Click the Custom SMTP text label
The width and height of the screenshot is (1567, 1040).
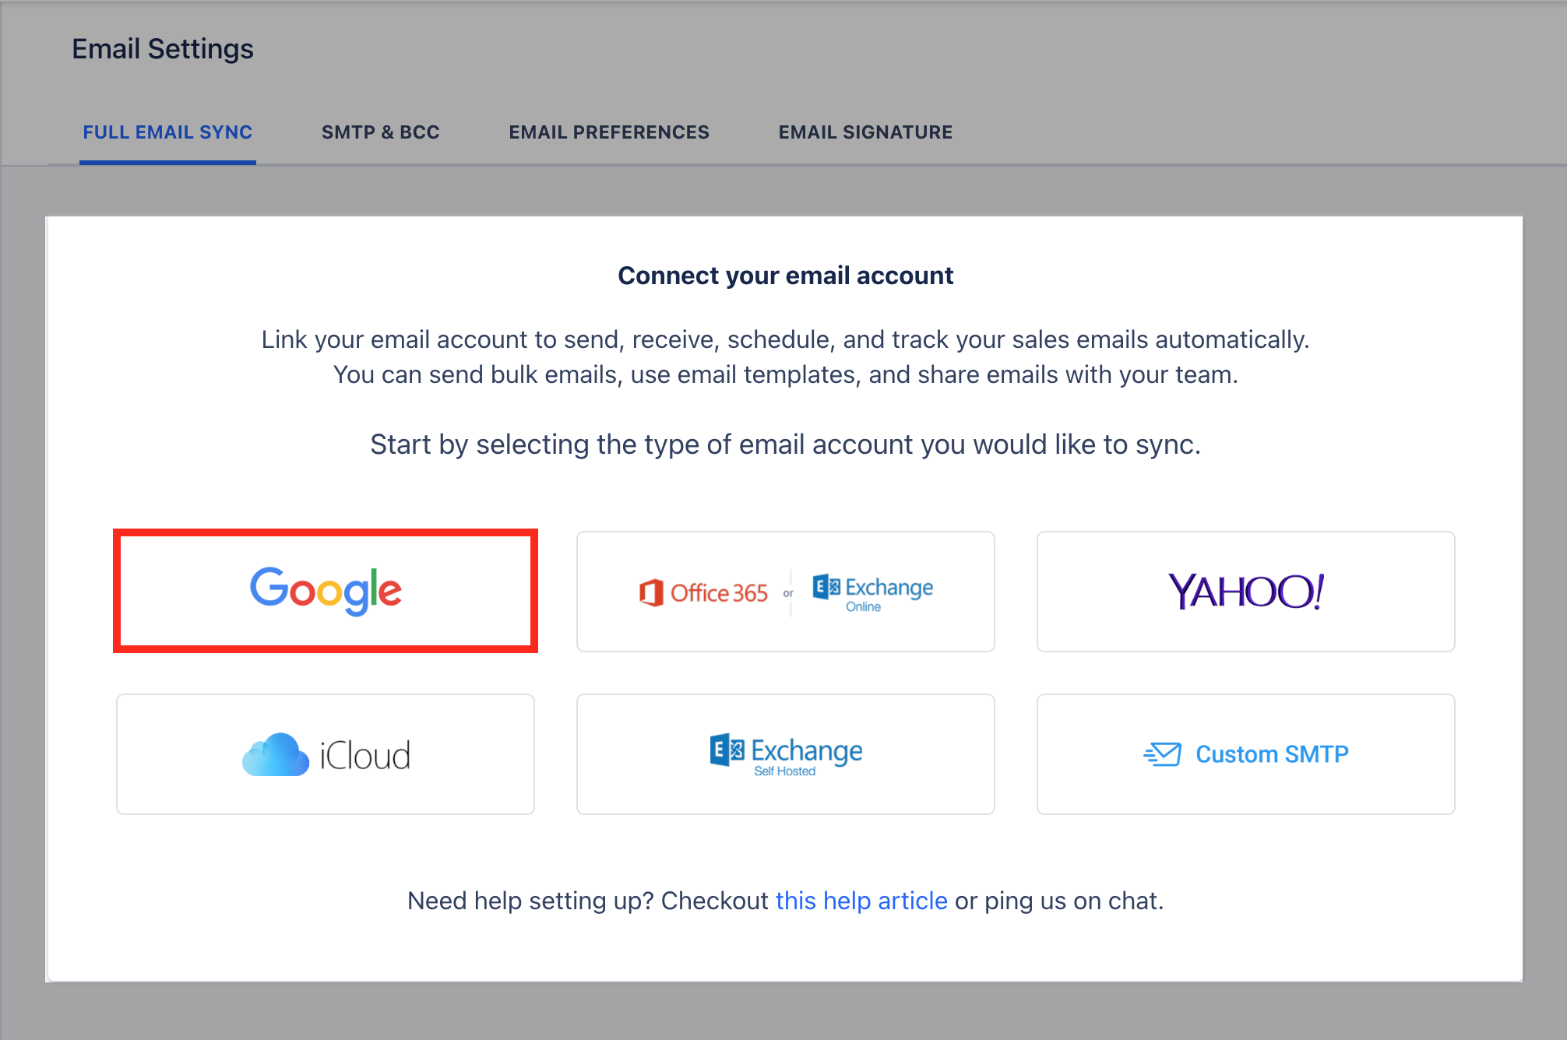pyautogui.click(x=1272, y=754)
